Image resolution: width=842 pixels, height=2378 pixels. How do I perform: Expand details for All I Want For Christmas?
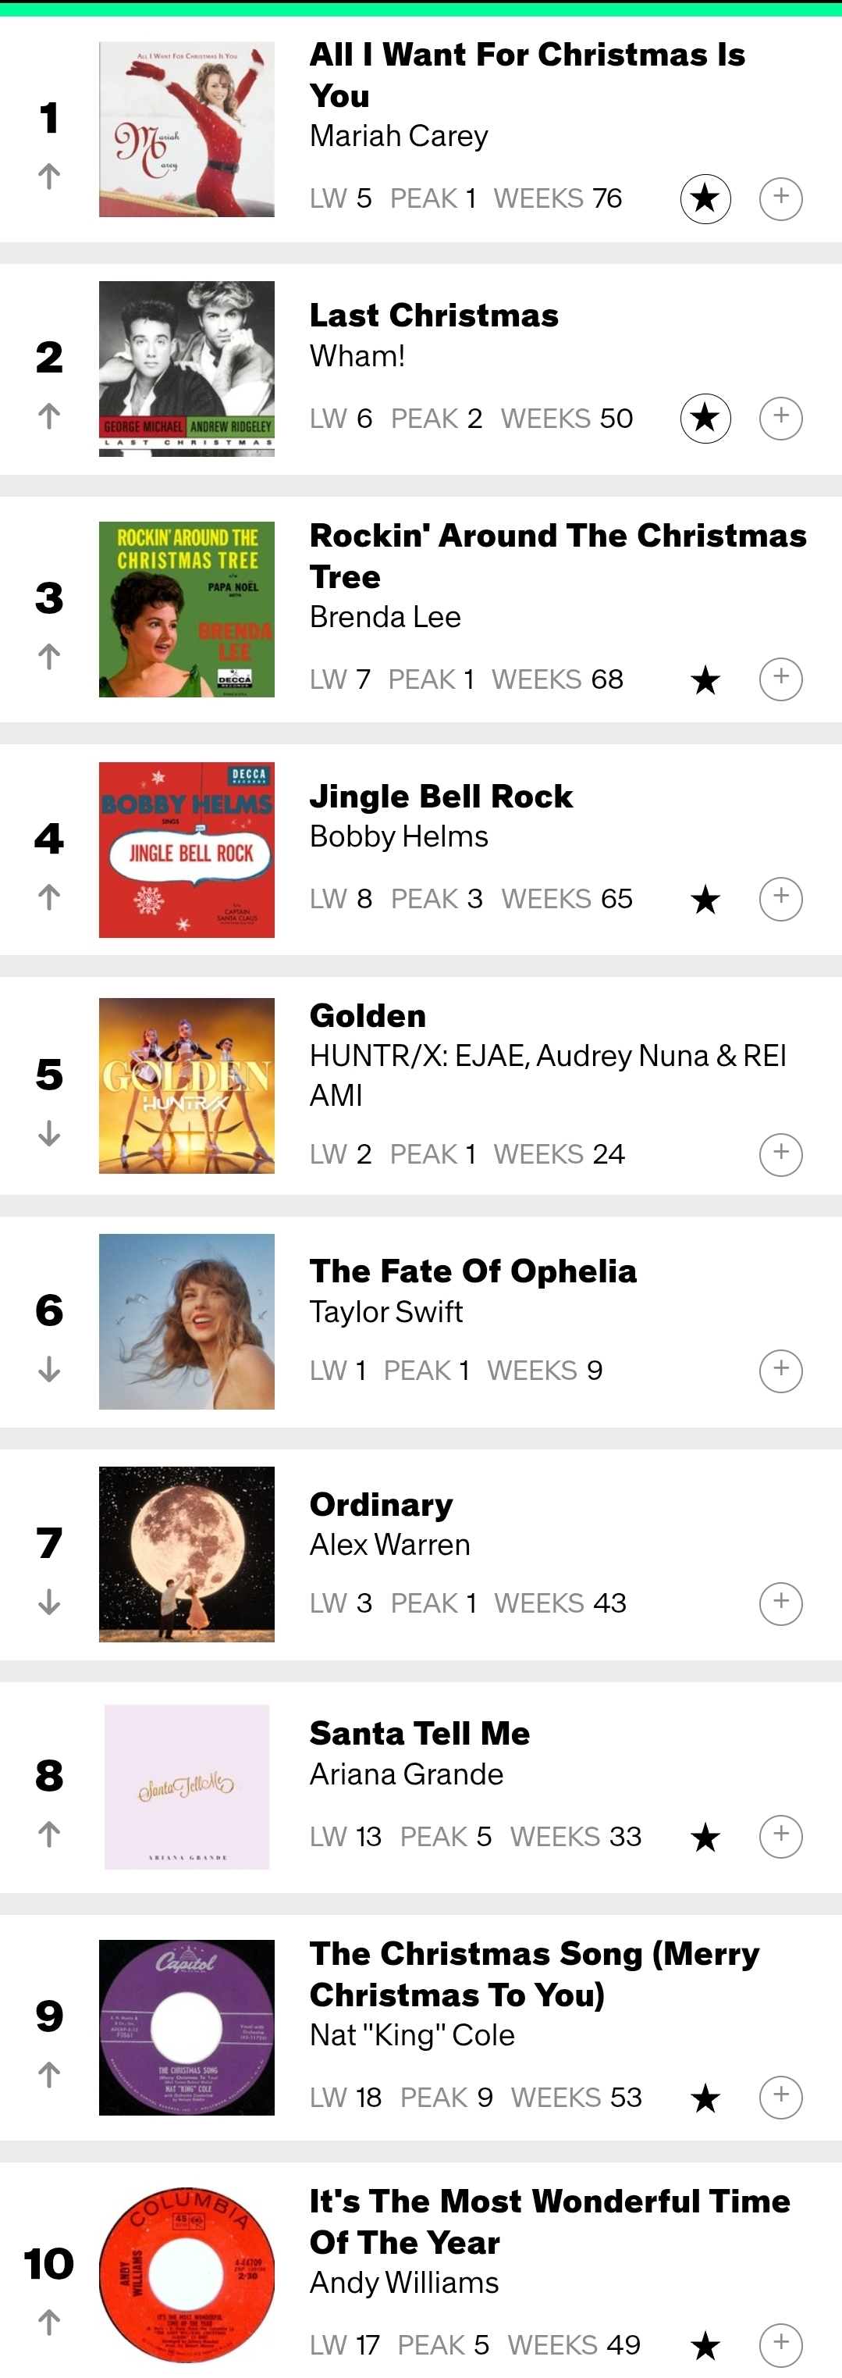coord(780,198)
